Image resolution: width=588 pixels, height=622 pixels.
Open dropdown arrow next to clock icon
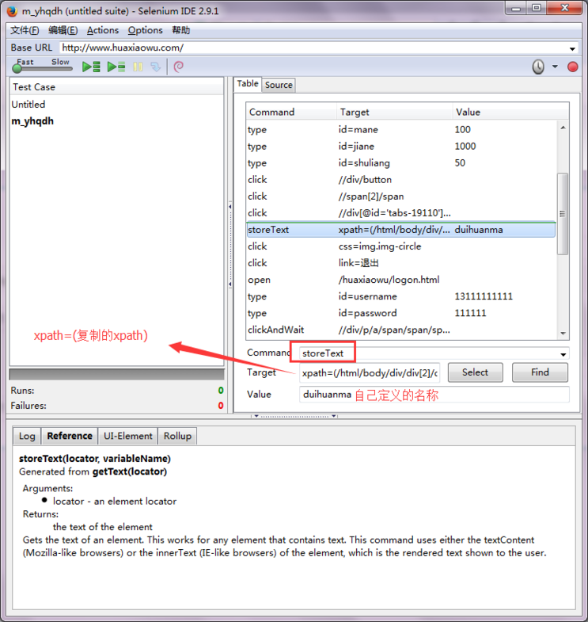click(555, 67)
